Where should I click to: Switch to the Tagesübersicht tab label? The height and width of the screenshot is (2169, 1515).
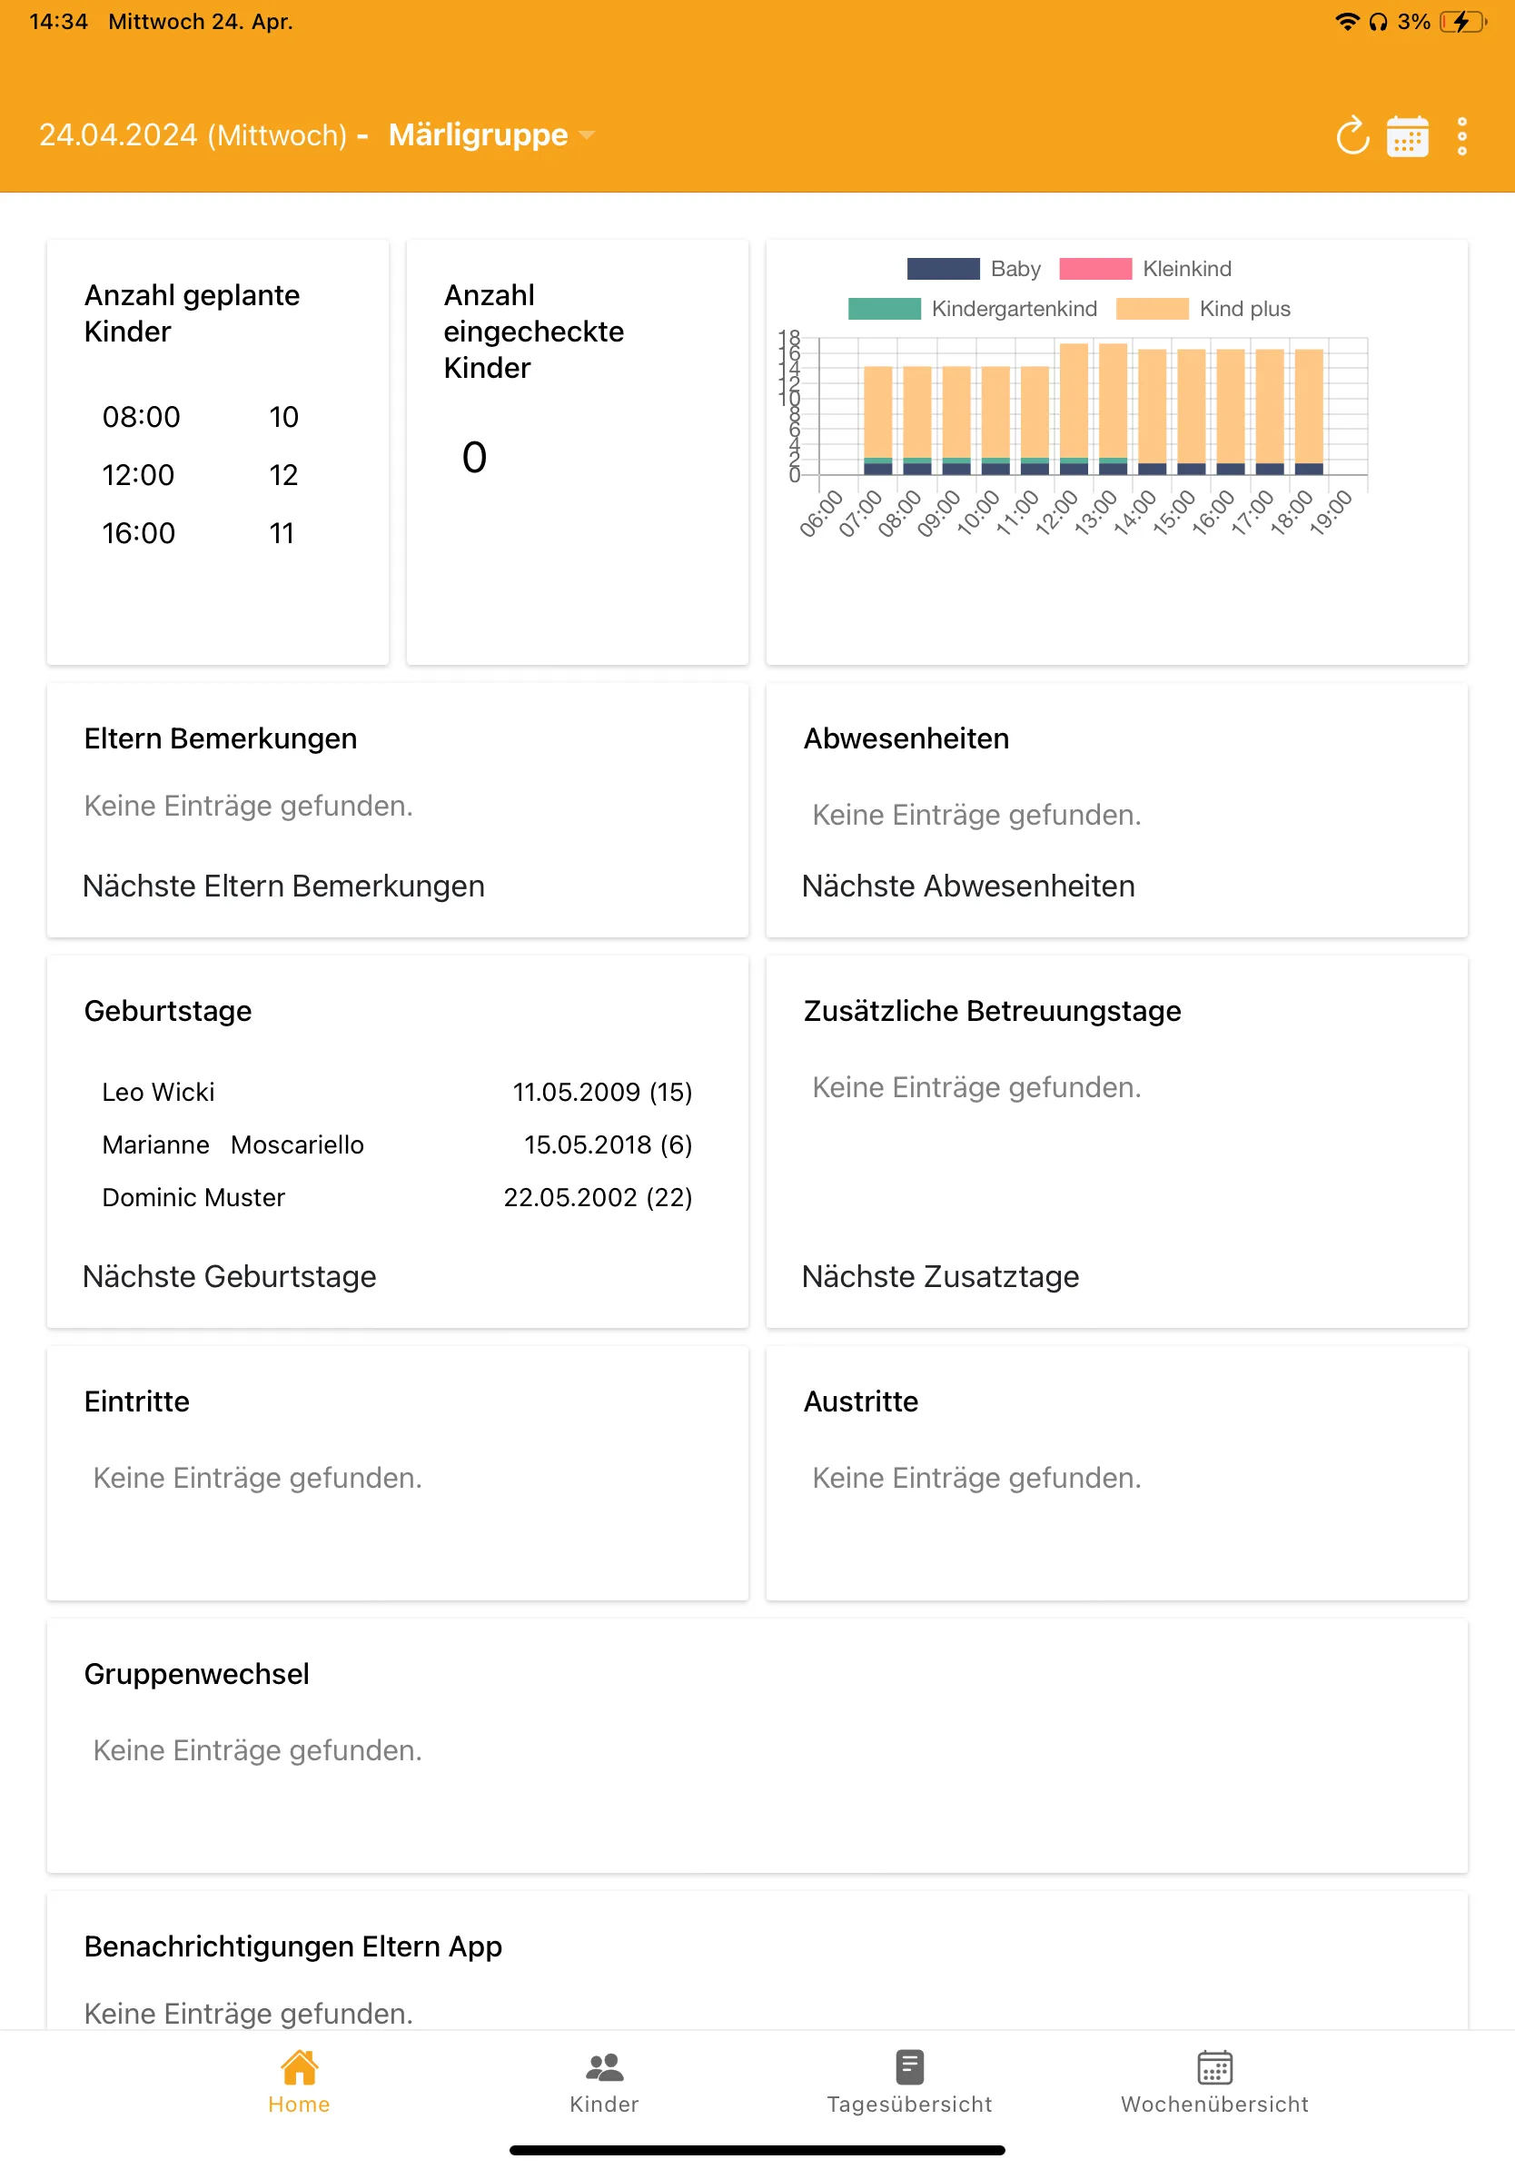pos(909,2104)
